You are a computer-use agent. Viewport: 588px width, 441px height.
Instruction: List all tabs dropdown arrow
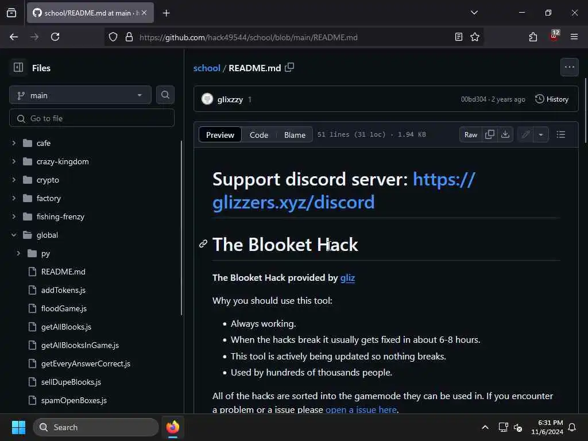474,13
